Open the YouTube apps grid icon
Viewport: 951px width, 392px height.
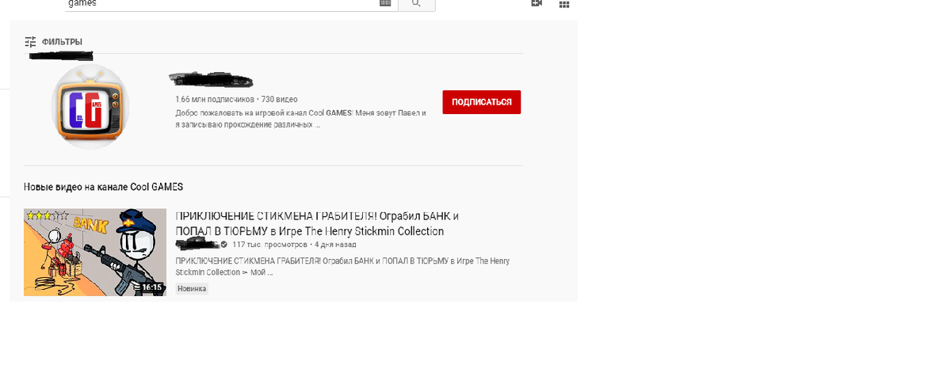pyautogui.click(x=564, y=4)
